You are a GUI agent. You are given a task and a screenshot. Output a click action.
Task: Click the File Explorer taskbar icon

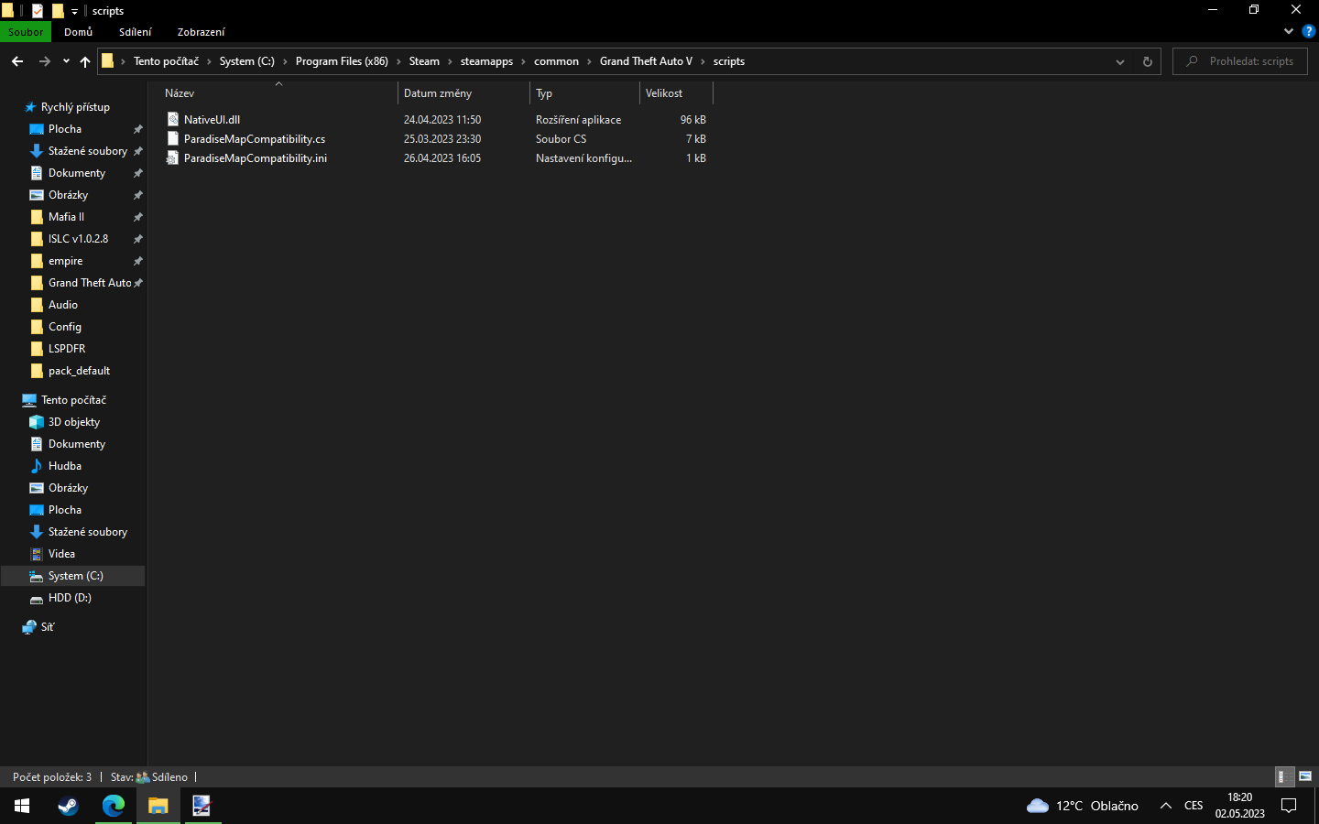click(x=158, y=806)
